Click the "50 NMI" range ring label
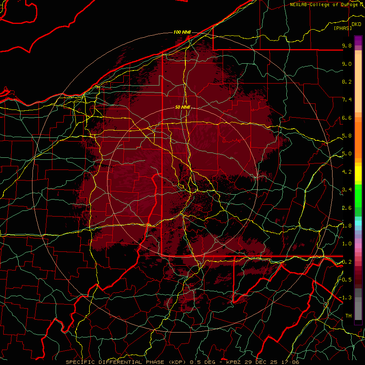 183,107
